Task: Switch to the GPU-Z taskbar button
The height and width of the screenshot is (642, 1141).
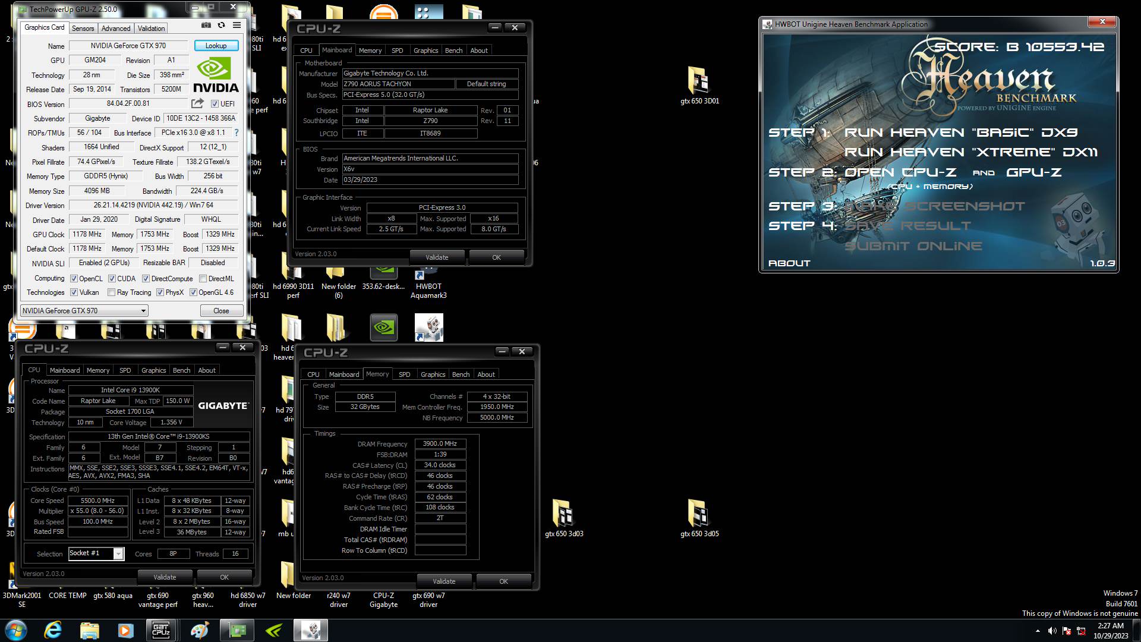Action: click(237, 630)
